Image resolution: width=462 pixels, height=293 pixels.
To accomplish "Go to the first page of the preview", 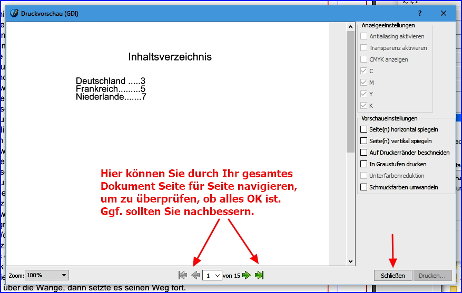I will pos(183,275).
